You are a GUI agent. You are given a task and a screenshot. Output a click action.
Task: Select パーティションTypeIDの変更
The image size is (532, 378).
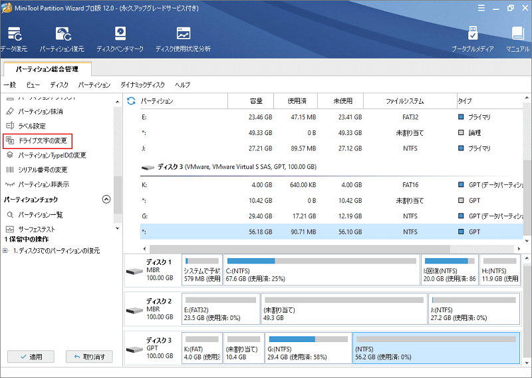(x=46, y=155)
